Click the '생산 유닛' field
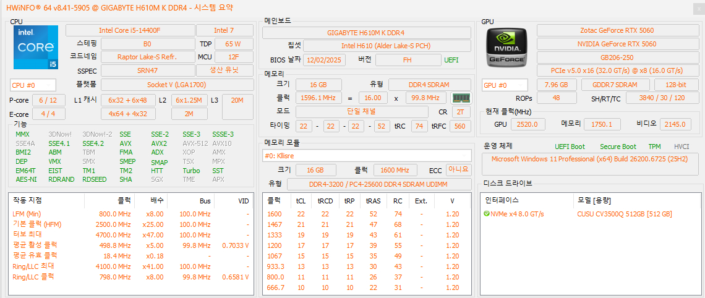The height and width of the screenshot is (298, 705). [x=224, y=70]
